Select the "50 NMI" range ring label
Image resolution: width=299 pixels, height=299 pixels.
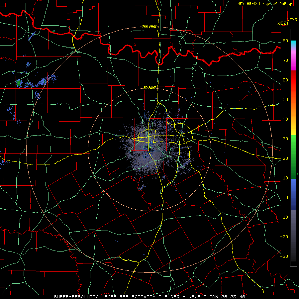pos(149,88)
